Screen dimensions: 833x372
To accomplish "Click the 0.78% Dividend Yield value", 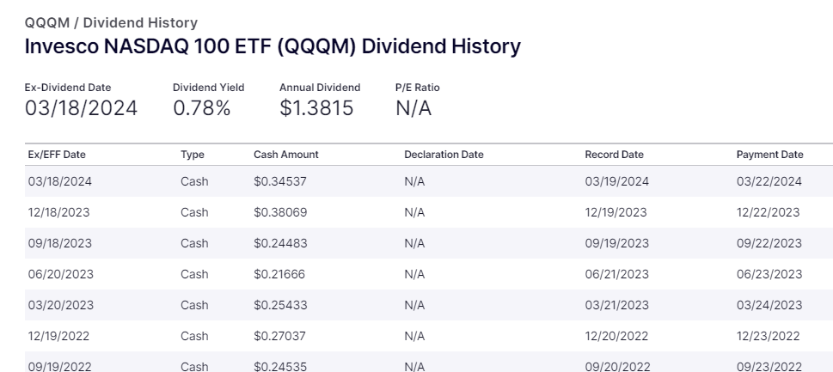I will tap(201, 108).
